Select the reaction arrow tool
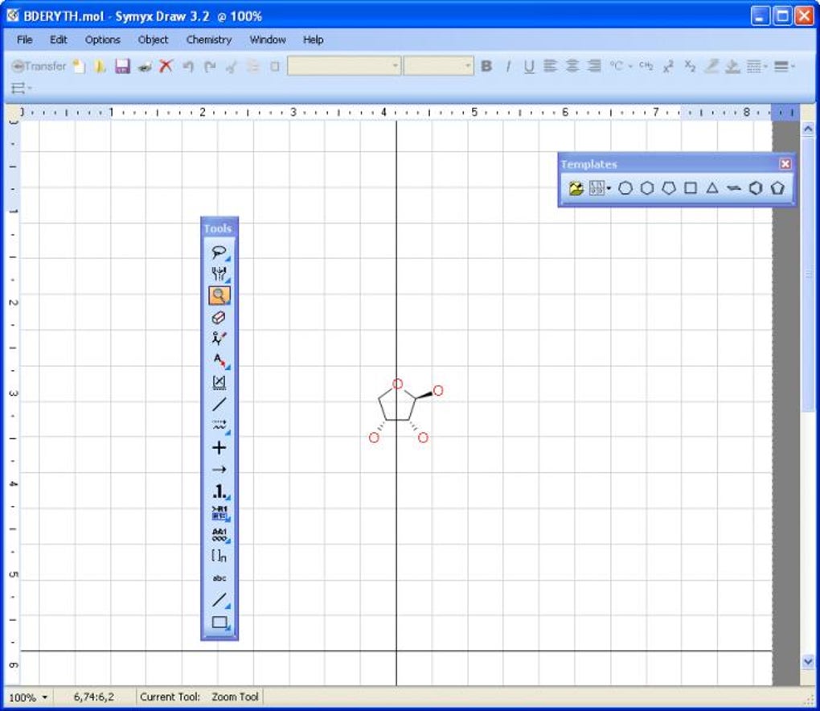Image resolution: width=820 pixels, height=711 pixels. 219,469
